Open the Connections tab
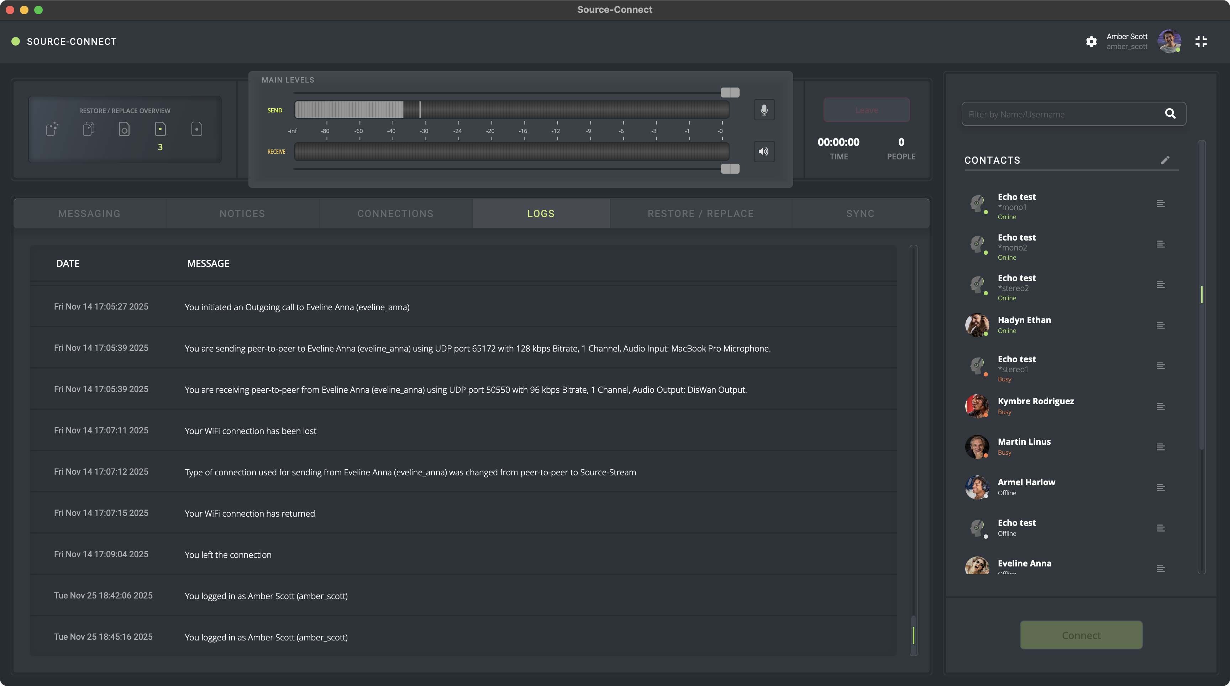Viewport: 1230px width, 686px height. (395, 214)
